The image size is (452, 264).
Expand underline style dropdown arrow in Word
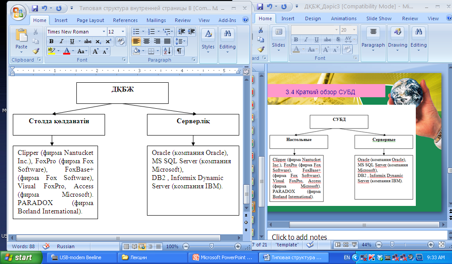point(79,41)
